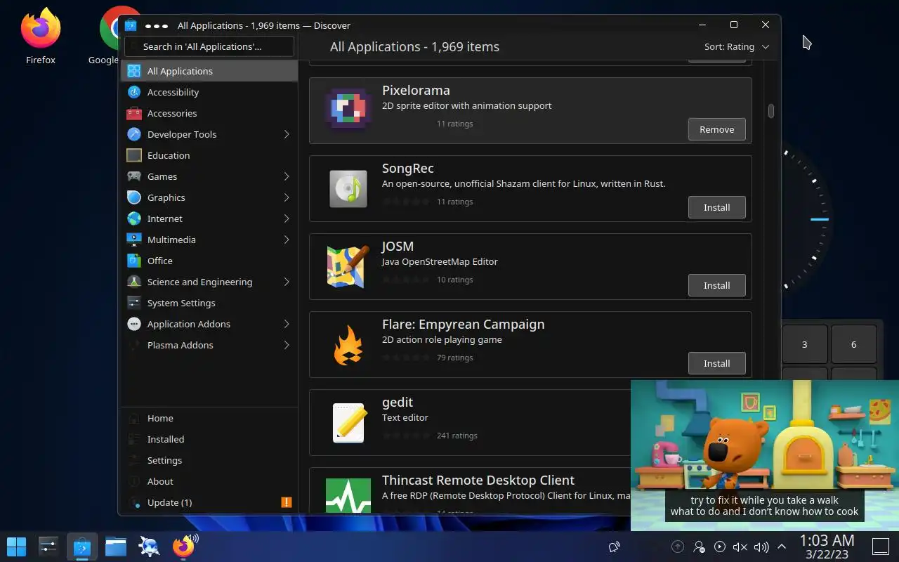The width and height of the screenshot is (899, 562).
Task: Click the media player tray icon
Action: point(719,547)
